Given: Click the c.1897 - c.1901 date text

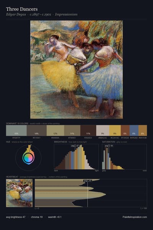Looking at the screenshot, I should 40,15.
